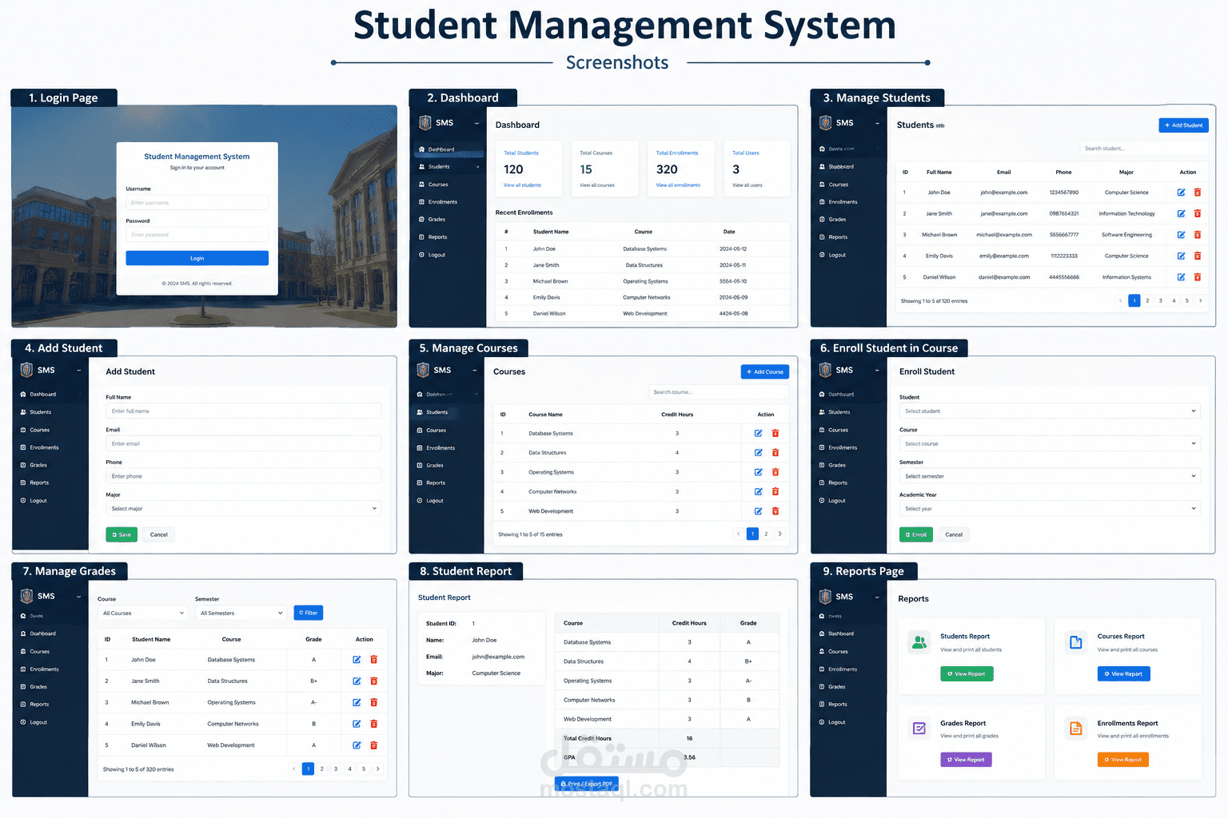Screen dimensions: 1228x818
Task: Delete the Data Structures course row
Action: [x=775, y=452]
